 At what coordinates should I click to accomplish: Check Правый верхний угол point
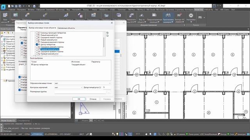click(x=37, y=49)
